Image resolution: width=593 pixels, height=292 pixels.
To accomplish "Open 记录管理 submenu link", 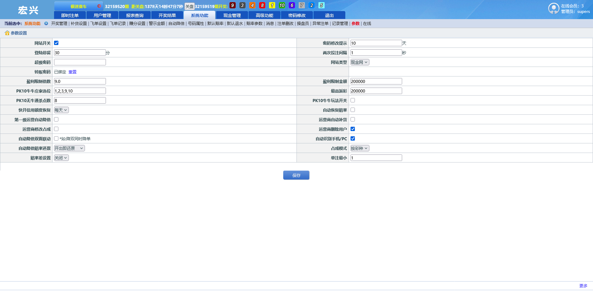I will coord(340,23).
